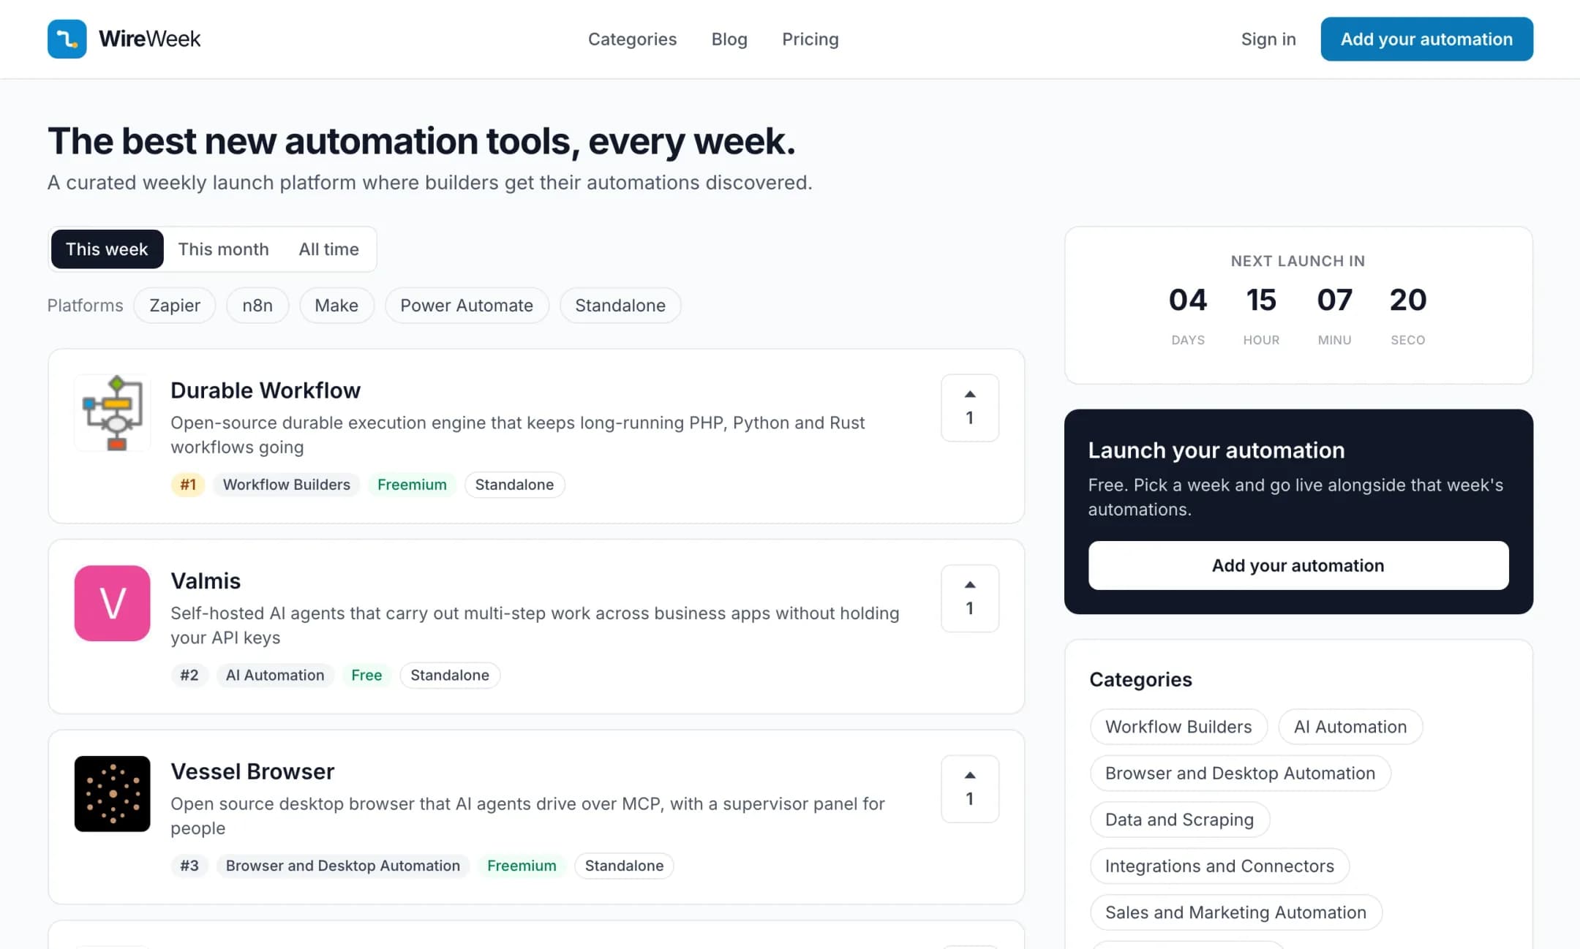Click the Standalone tag on Valmis

[x=450, y=675]
